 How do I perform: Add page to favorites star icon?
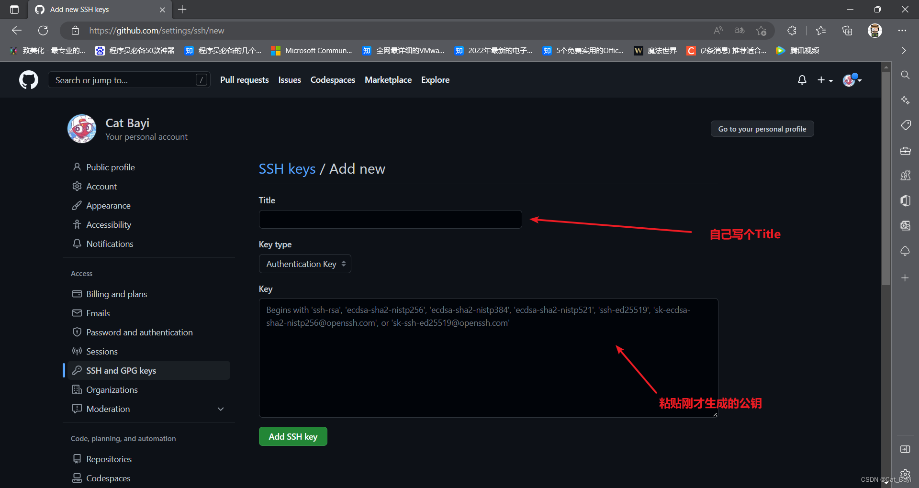761,31
